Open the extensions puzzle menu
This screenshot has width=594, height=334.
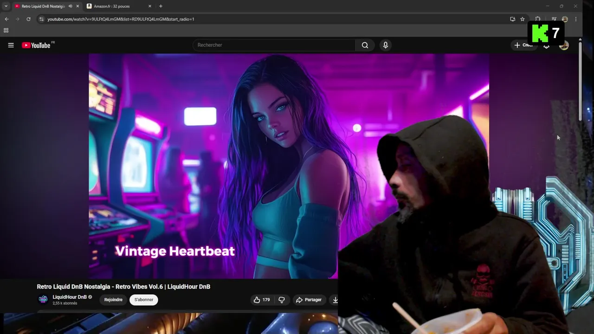pyautogui.click(x=537, y=19)
